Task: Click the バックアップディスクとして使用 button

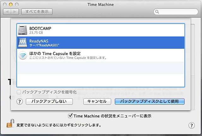Action: (x=150, y=101)
